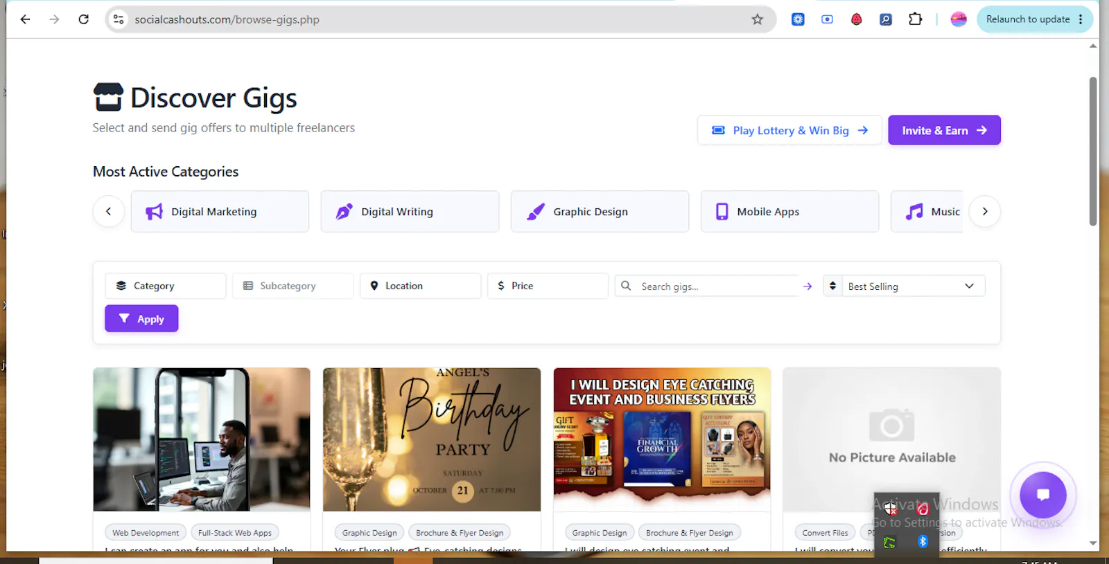Click the blue gear extension icon
Viewport: 1109px width, 564px height.
pyautogui.click(x=798, y=19)
